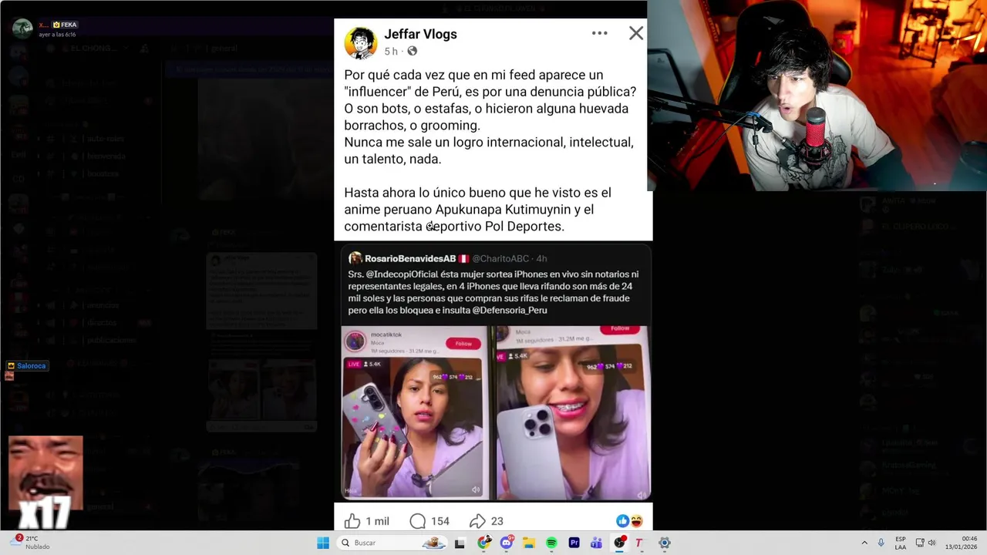Click the taskbar Buscar search box
This screenshot has height=555, width=987.
point(392,543)
